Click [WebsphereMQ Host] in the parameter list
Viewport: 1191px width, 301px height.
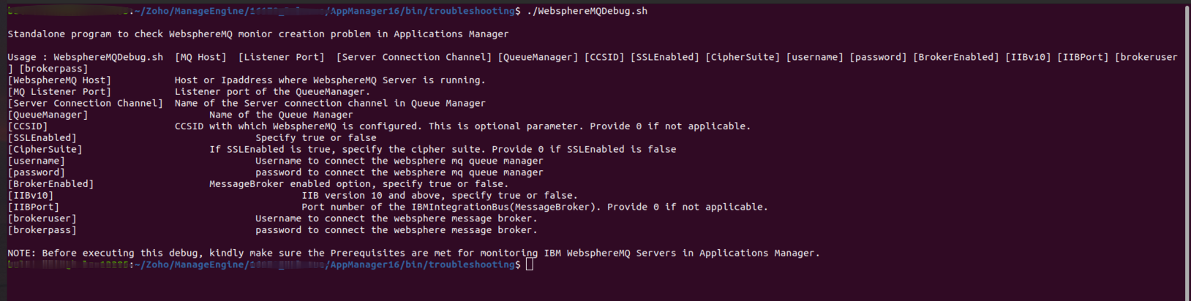[x=59, y=80]
